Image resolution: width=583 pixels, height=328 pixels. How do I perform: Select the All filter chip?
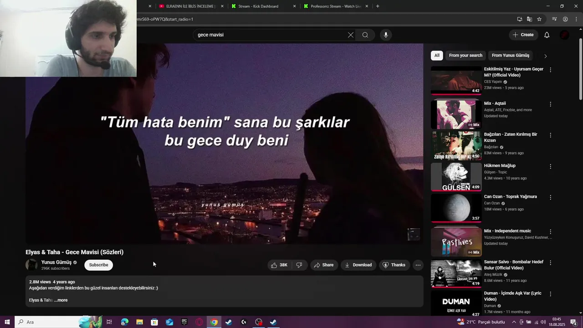coord(437,56)
